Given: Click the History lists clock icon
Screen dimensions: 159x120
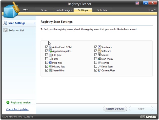Looking at the screenshot, I should [50, 66].
